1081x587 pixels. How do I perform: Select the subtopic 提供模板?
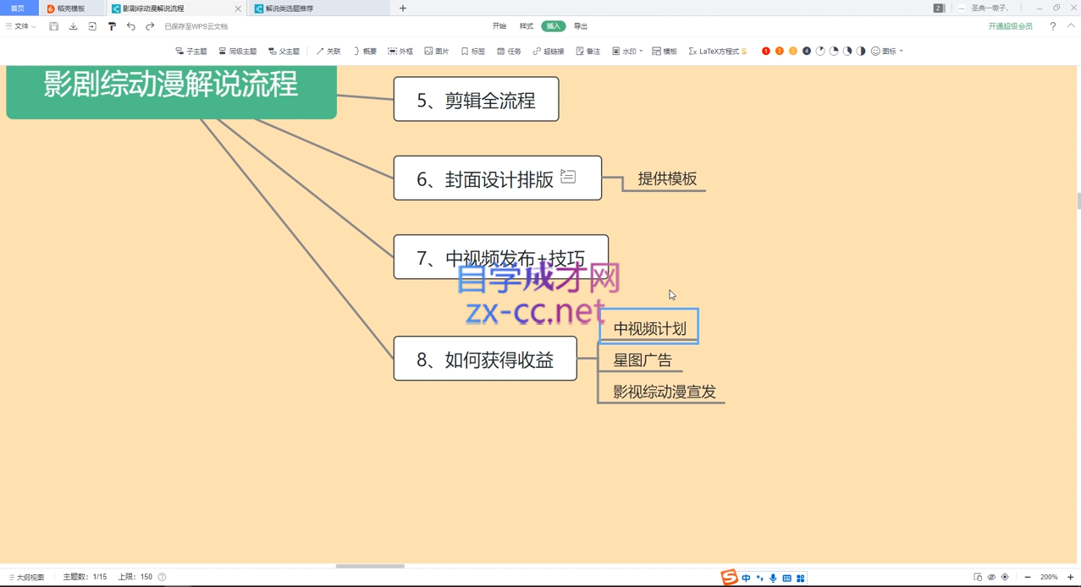(667, 178)
